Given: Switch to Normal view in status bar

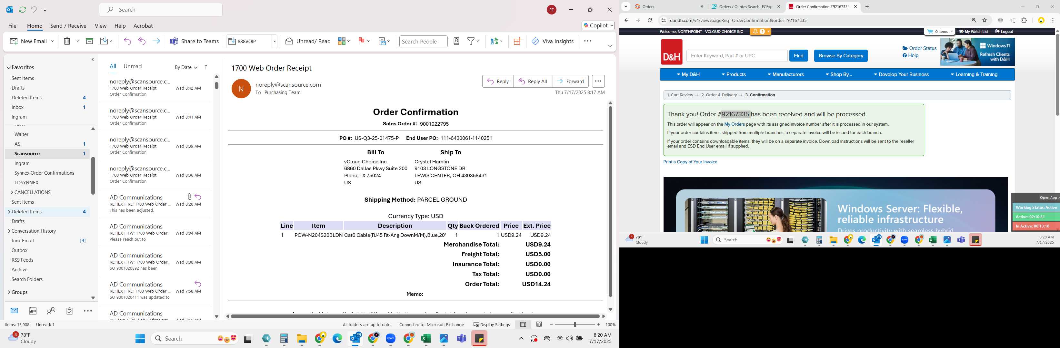Looking at the screenshot, I should point(523,324).
